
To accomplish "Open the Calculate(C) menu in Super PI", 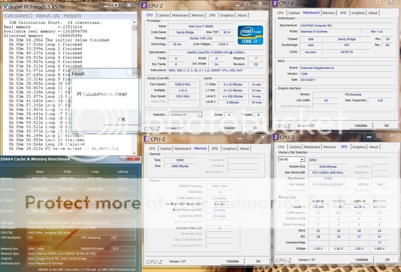I will click(x=18, y=16).
